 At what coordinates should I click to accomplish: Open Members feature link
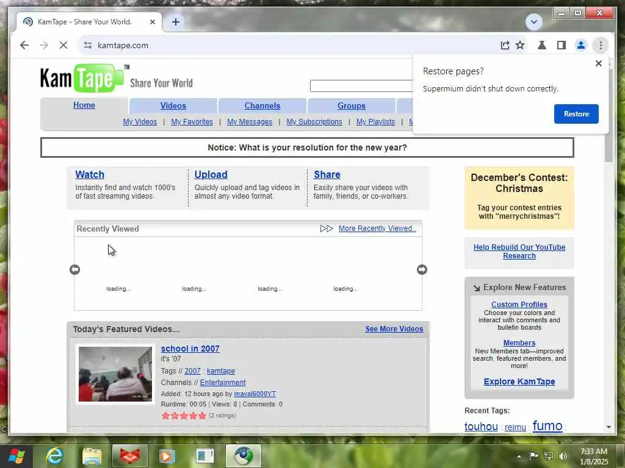[519, 343]
